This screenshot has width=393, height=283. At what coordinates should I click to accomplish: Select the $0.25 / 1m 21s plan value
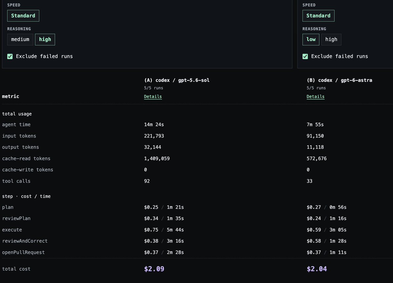164,207
